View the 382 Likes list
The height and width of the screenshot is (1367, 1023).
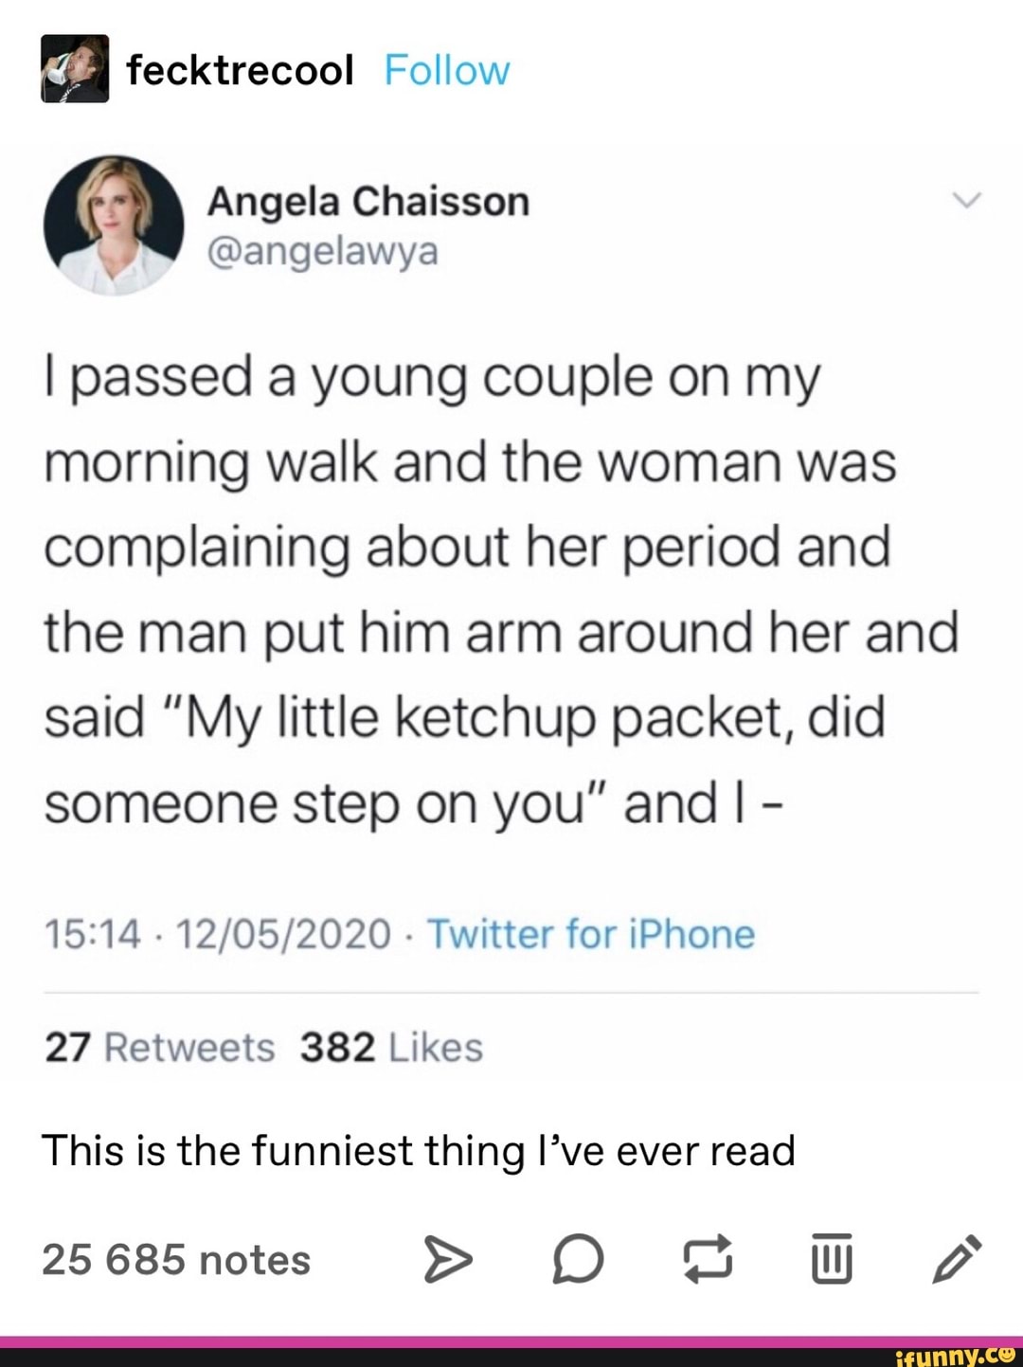click(x=391, y=1048)
